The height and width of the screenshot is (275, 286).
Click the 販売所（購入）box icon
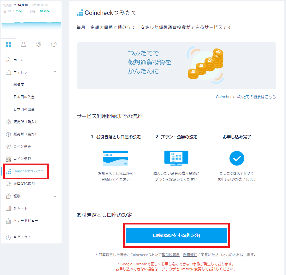coord(8,122)
